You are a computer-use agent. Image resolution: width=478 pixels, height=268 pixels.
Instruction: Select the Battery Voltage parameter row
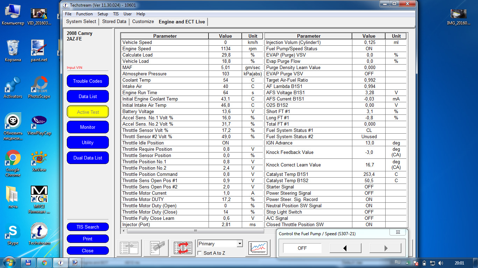(191, 111)
